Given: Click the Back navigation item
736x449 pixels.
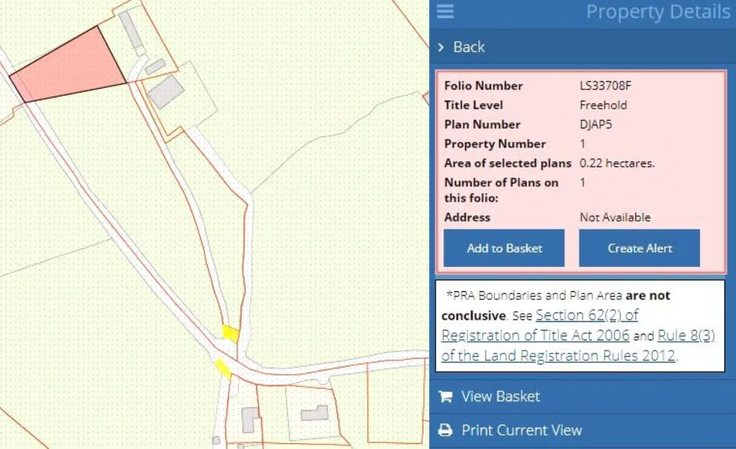Looking at the screenshot, I should point(469,47).
